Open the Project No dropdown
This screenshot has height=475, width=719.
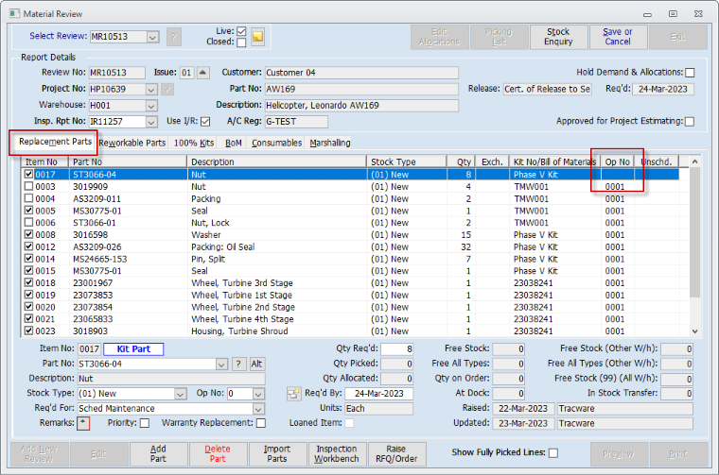point(151,89)
